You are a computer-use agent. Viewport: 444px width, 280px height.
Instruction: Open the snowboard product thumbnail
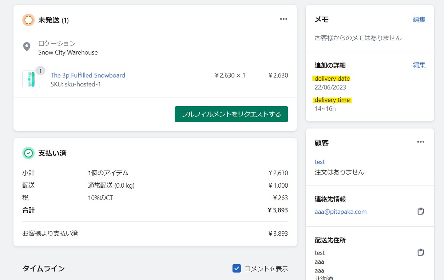(31, 79)
